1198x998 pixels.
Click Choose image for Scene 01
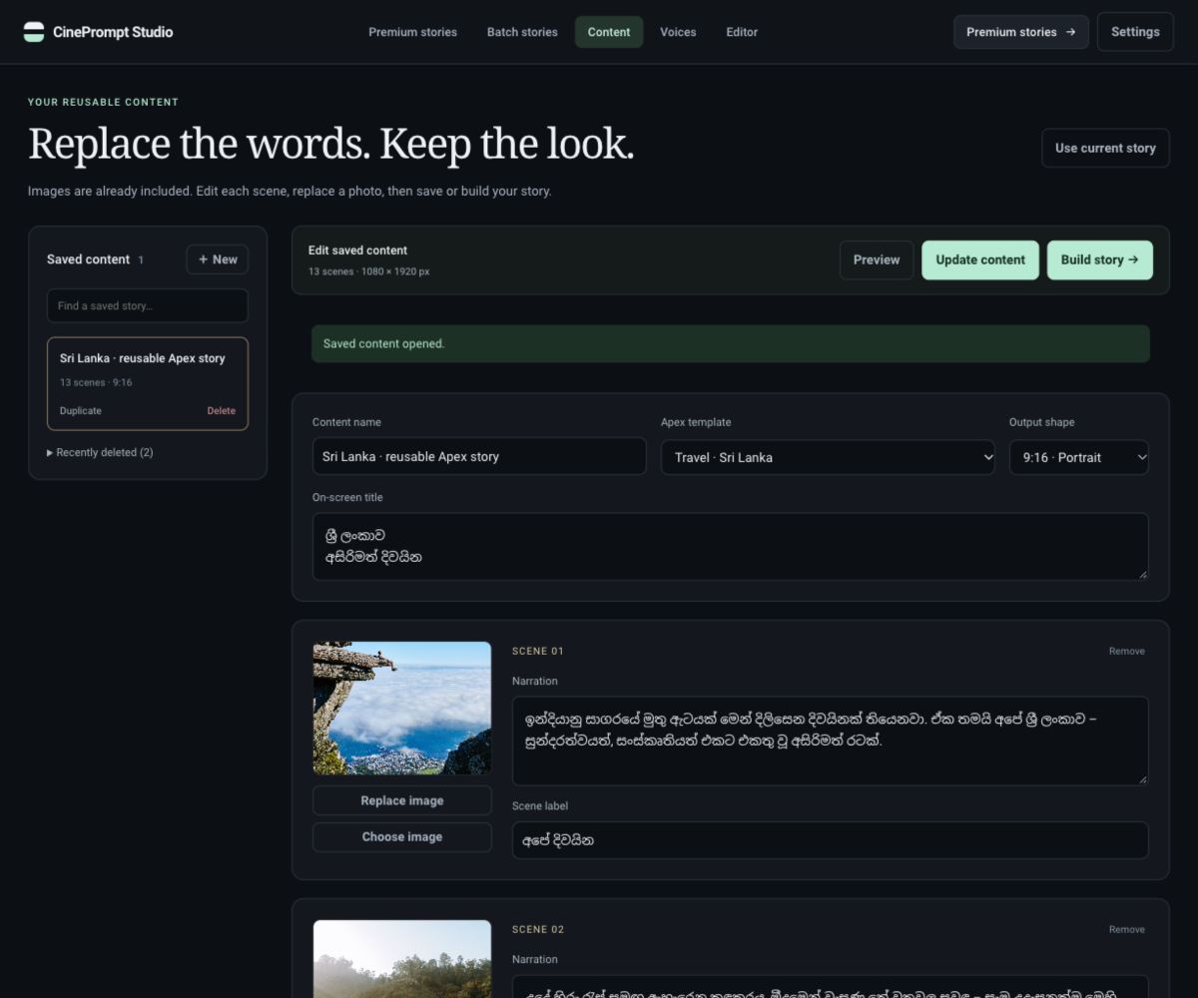pos(402,837)
